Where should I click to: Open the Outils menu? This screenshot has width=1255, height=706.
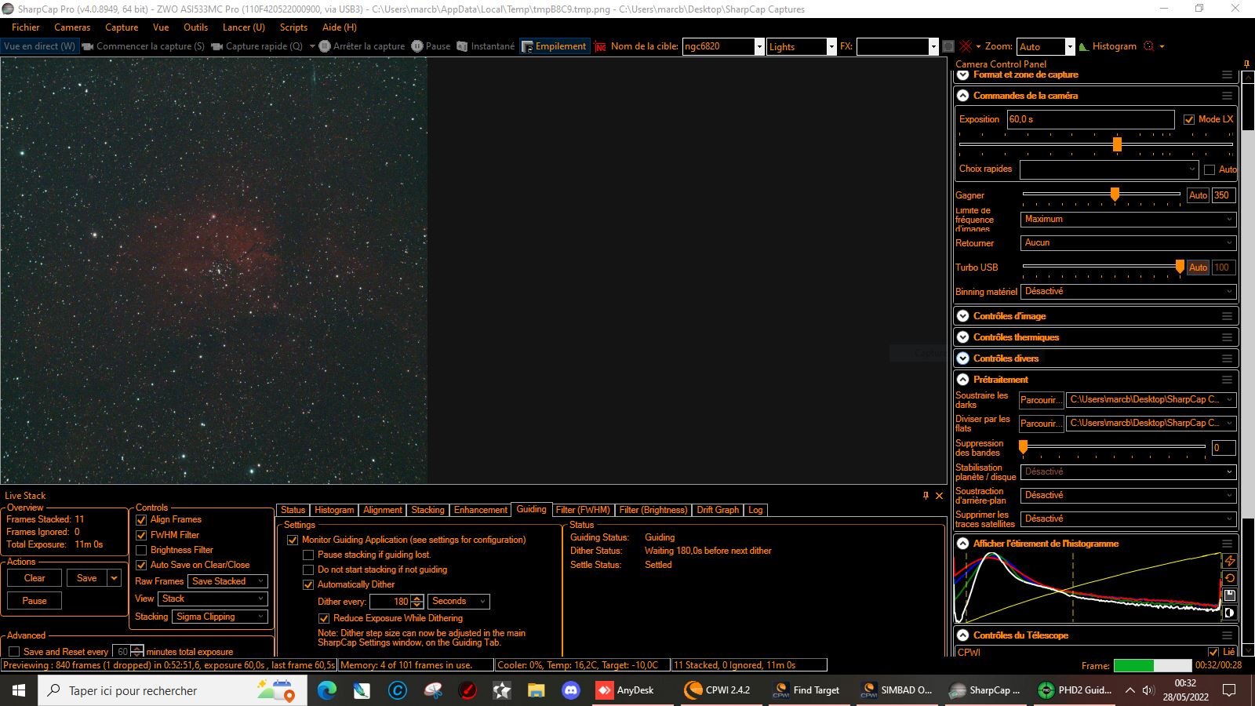[195, 27]
